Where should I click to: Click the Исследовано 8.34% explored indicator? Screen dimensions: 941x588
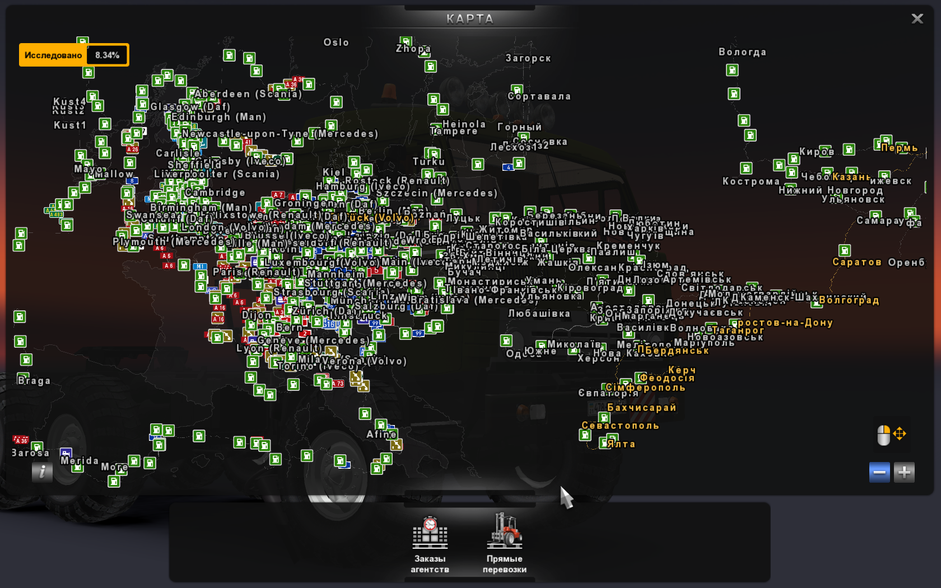point(74,55)
